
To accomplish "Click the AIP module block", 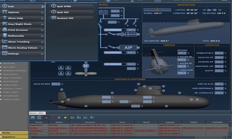I will click(x=128, y=48).
